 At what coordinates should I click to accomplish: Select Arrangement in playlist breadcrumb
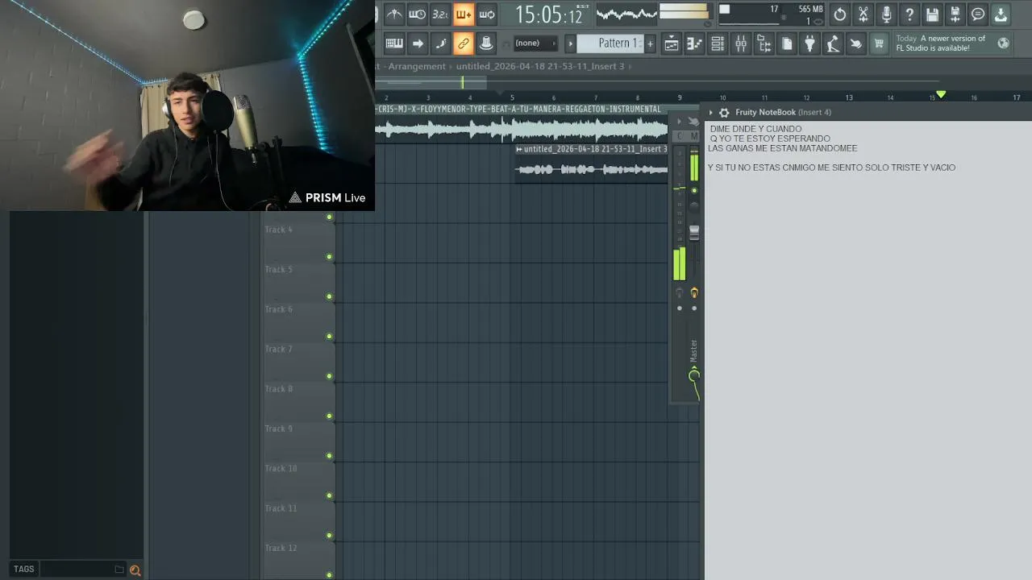click(x=416, y=66)
